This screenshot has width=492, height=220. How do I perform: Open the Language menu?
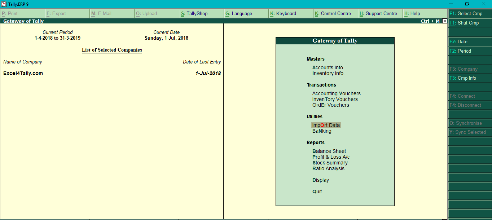(246, 14)
